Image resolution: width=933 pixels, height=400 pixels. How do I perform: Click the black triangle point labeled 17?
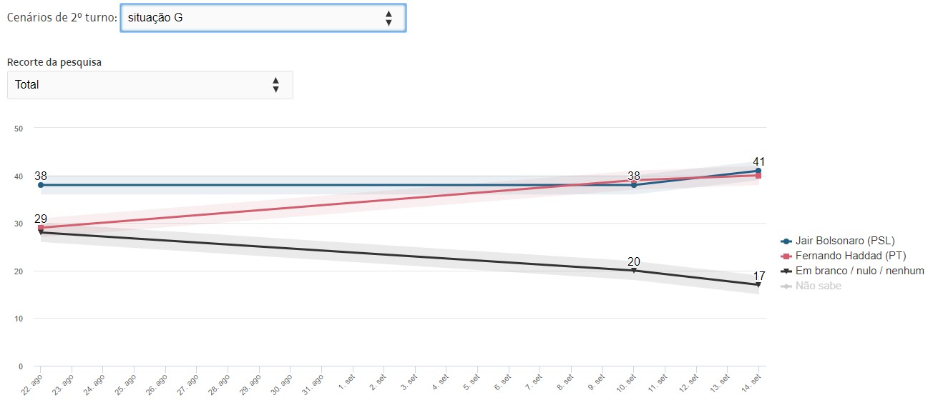click(x=758, y=285)
